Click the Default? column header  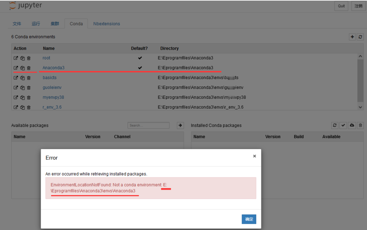click(139, 48)
